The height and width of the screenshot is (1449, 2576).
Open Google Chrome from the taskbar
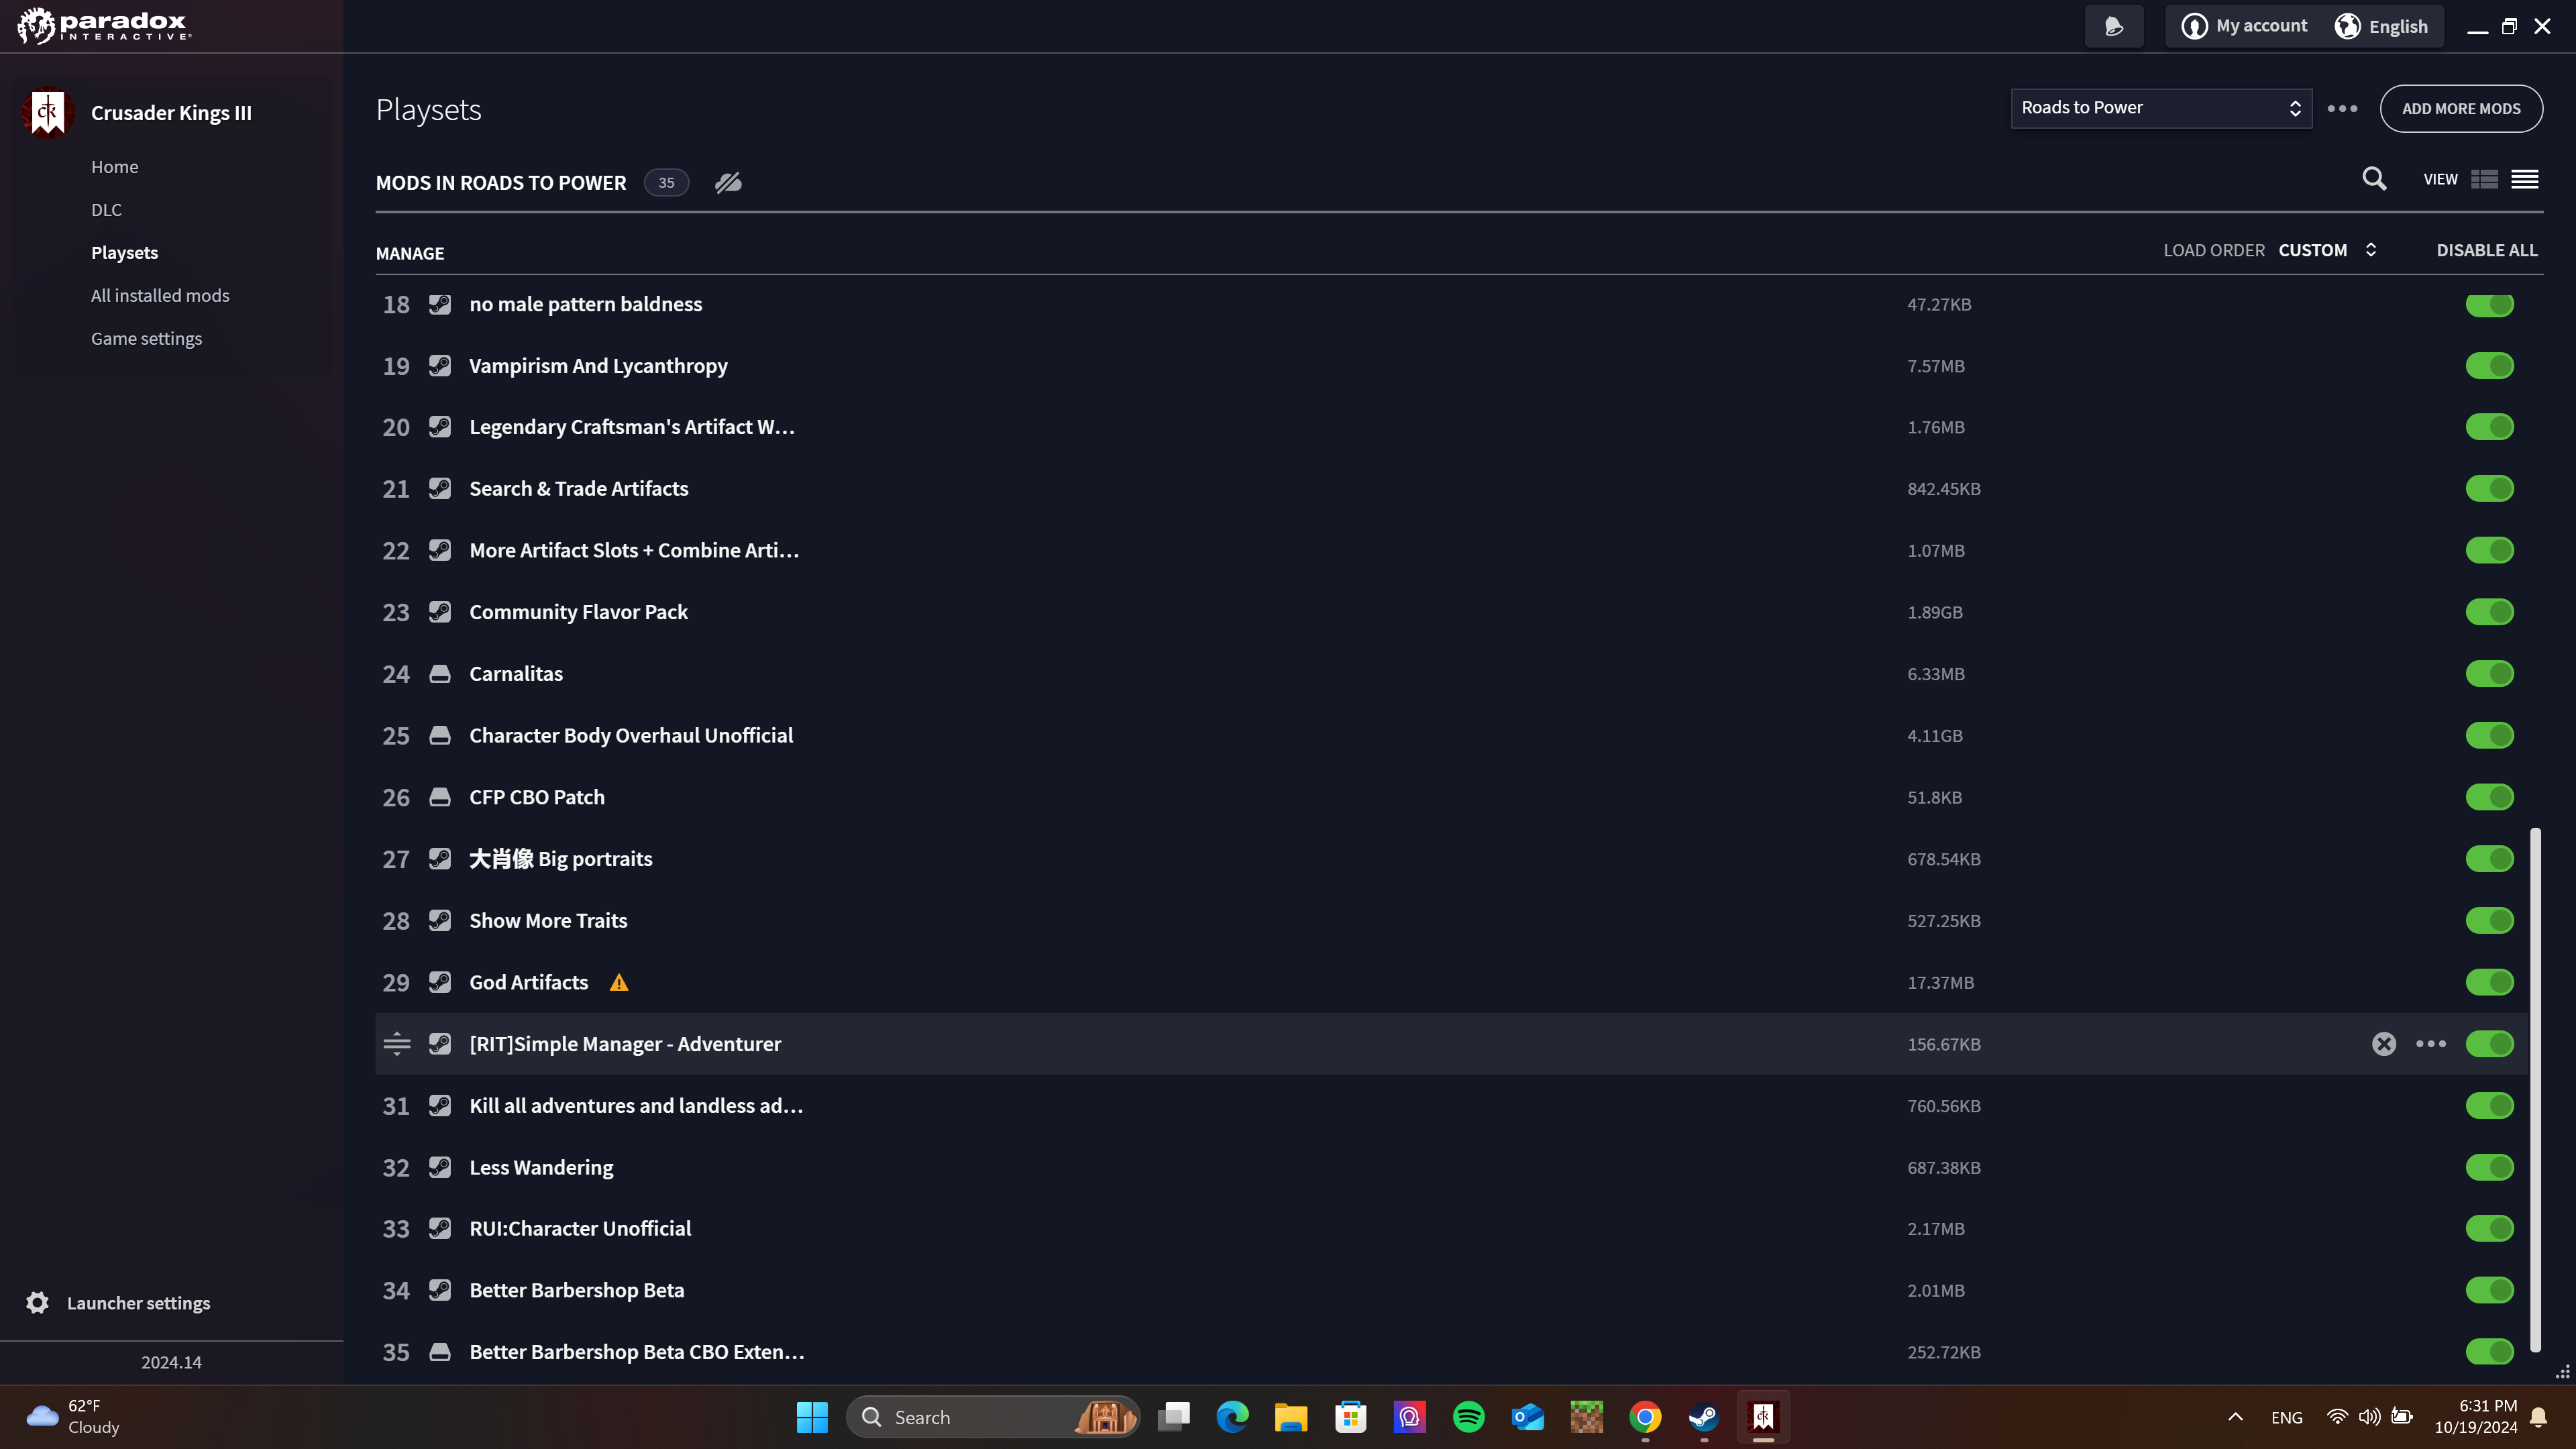pyautogui.click(x=1645, y=1417)
